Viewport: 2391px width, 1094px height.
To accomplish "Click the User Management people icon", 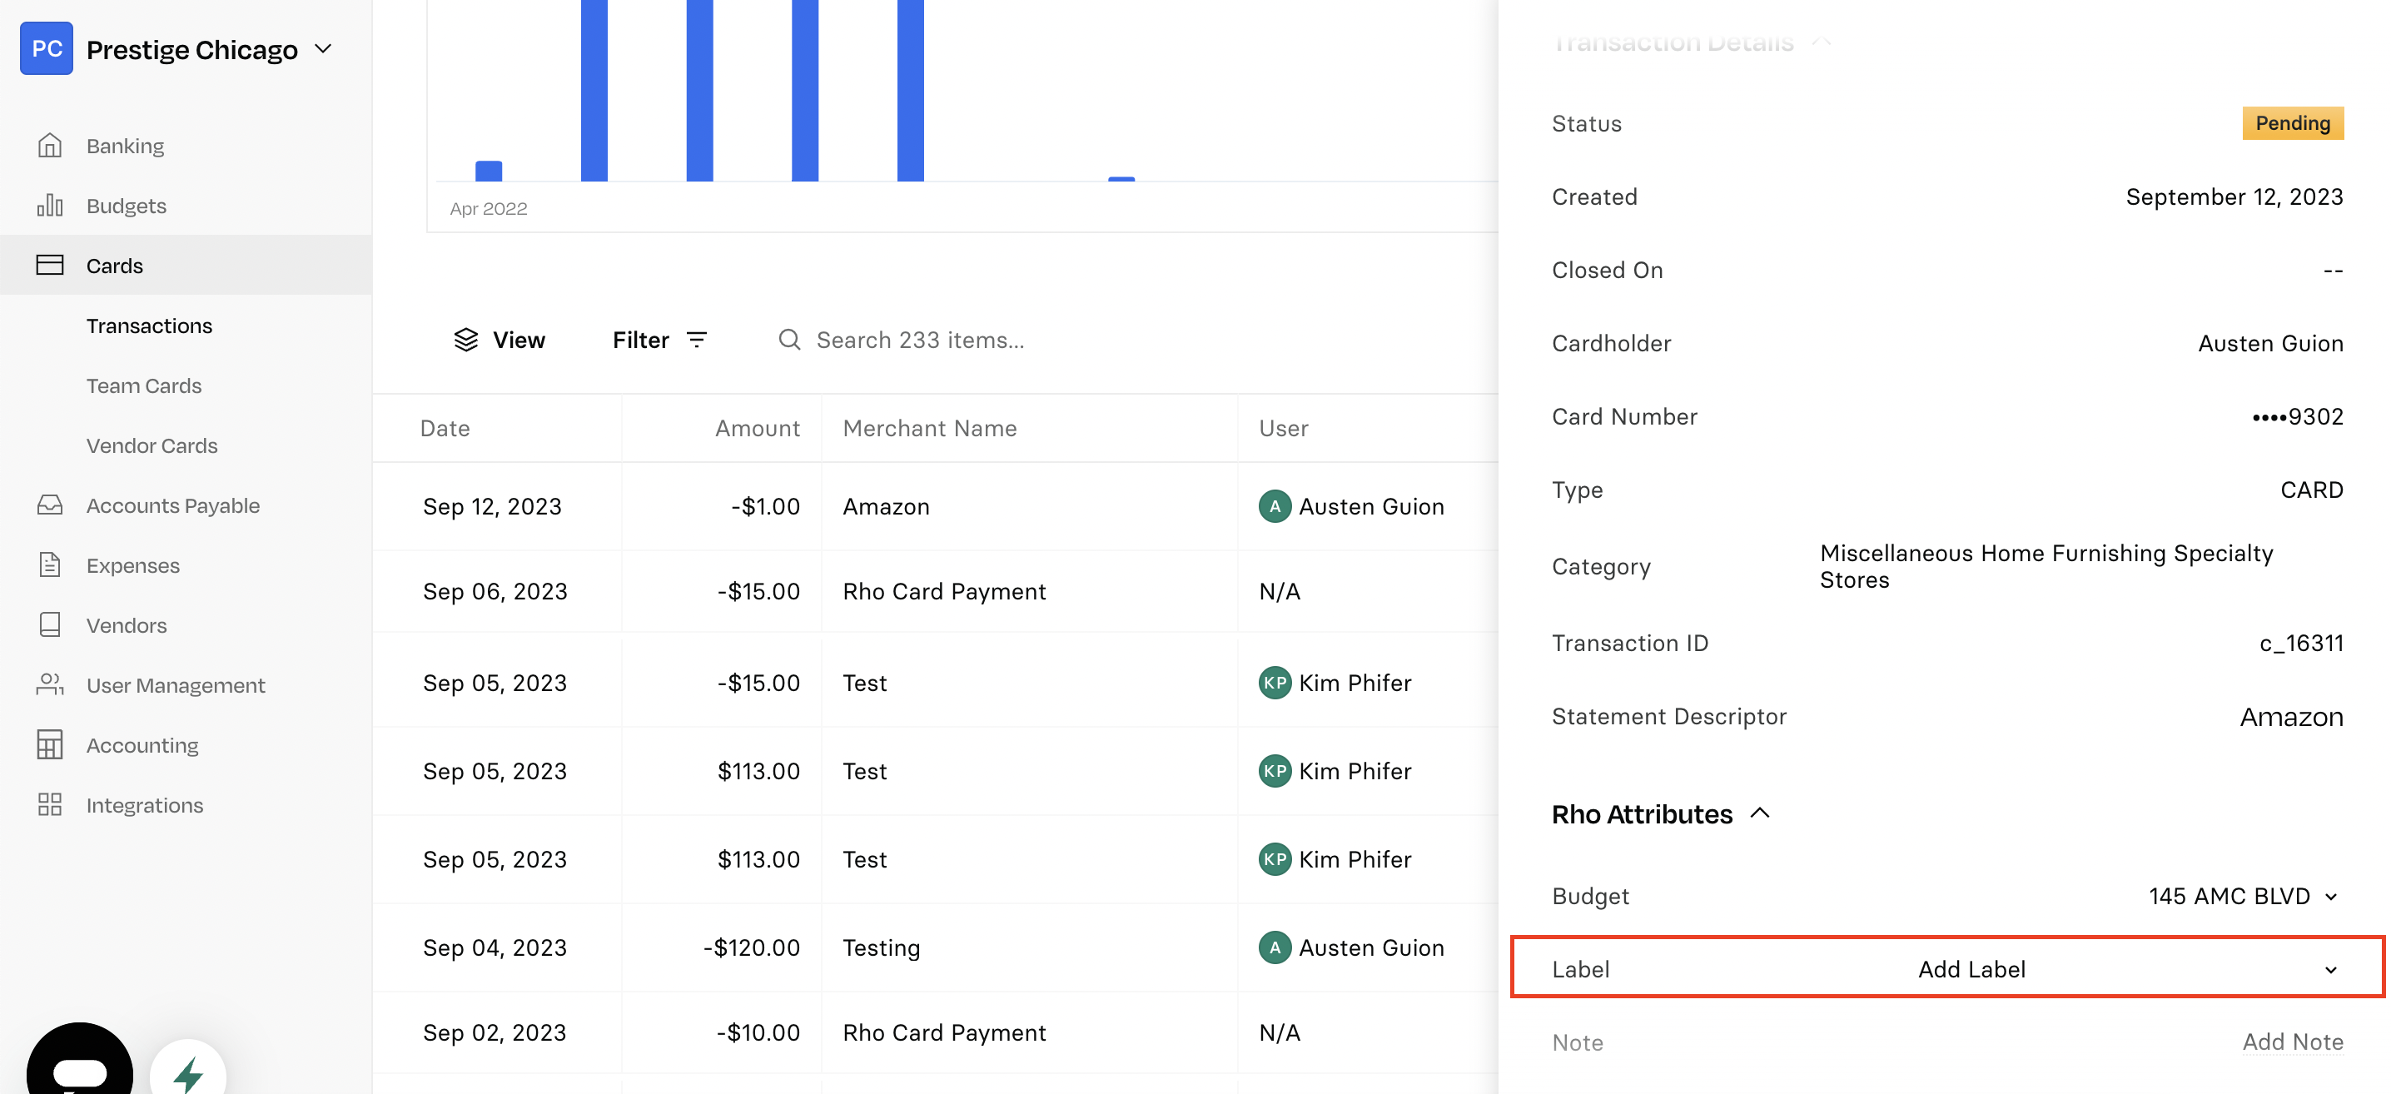I will tap(50, 685).
